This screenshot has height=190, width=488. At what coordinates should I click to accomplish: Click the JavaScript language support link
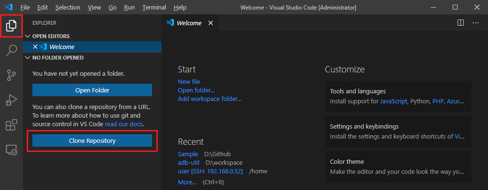coord(394,101)
